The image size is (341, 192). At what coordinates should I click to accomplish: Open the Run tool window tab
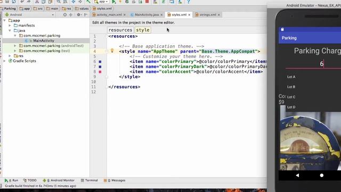pyautogui.click(x=12, y=180)
